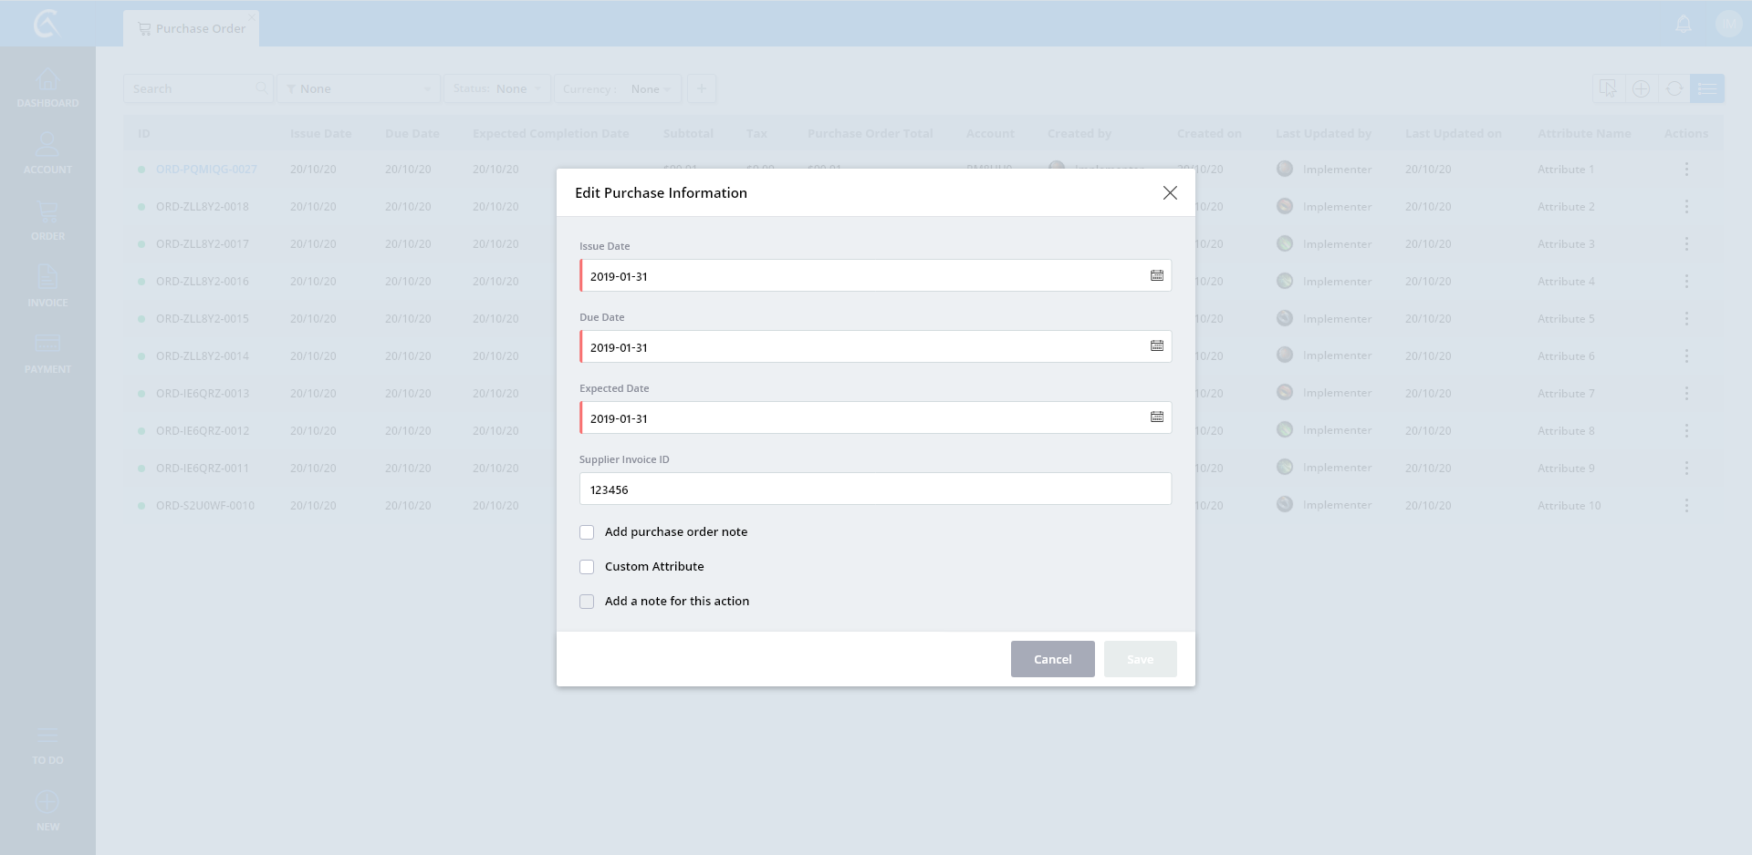Switch to the Purchase Order tab
The height and width of the screenshot is (855, 1752).
192,28
